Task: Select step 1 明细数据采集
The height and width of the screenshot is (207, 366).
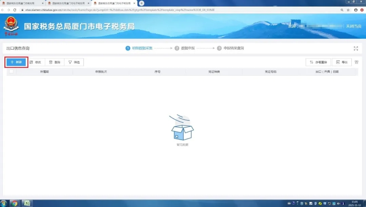Action: click(x=139, y=48)
